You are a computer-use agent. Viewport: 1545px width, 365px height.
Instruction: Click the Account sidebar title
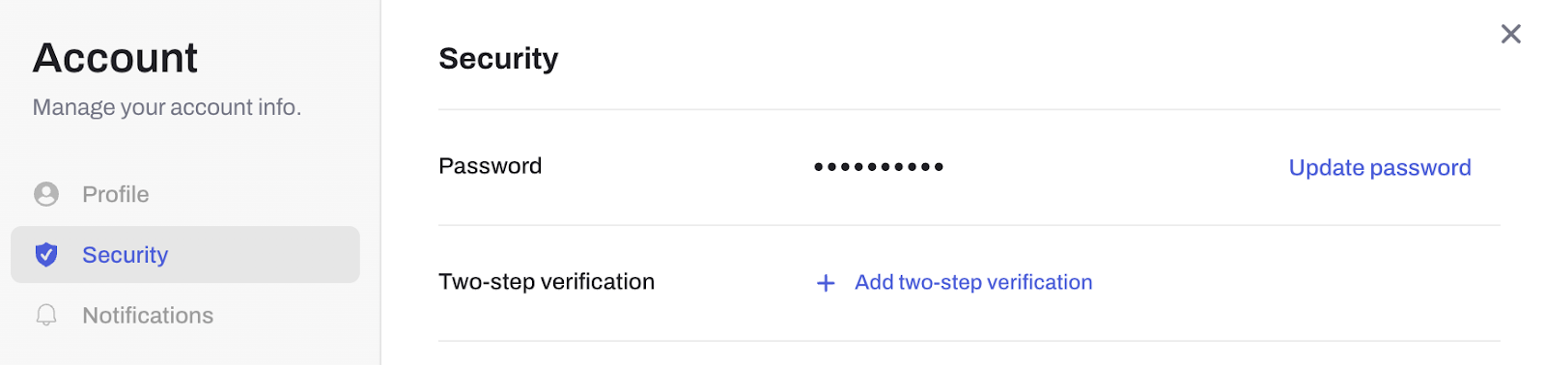(x=115, y=58)
